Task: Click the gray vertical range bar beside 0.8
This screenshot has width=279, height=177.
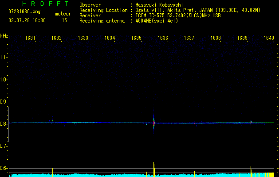Action: coord(9,124)
